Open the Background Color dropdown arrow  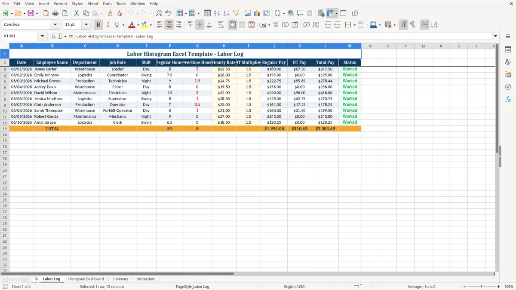pyautogui.click(x=150, y=25)
